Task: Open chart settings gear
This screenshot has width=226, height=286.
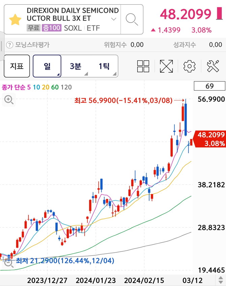Action: click(x=189, y=66)
